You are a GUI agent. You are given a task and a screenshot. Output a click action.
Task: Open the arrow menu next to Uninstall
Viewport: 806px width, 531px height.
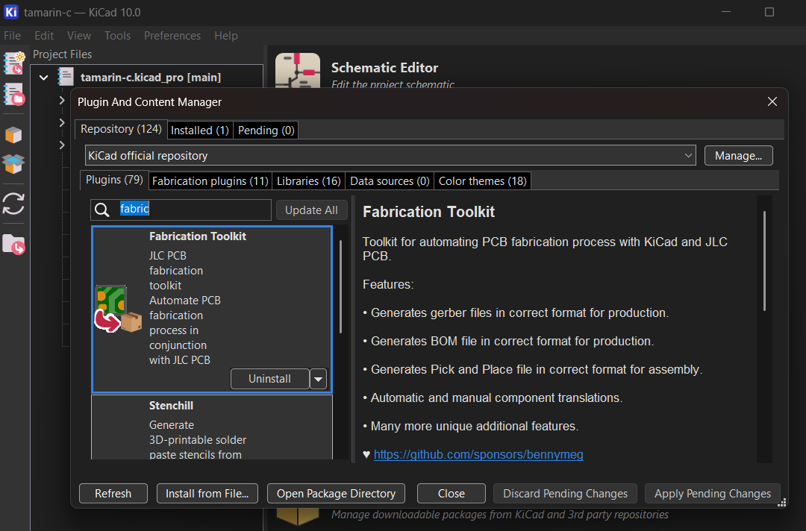pos(318,380)
